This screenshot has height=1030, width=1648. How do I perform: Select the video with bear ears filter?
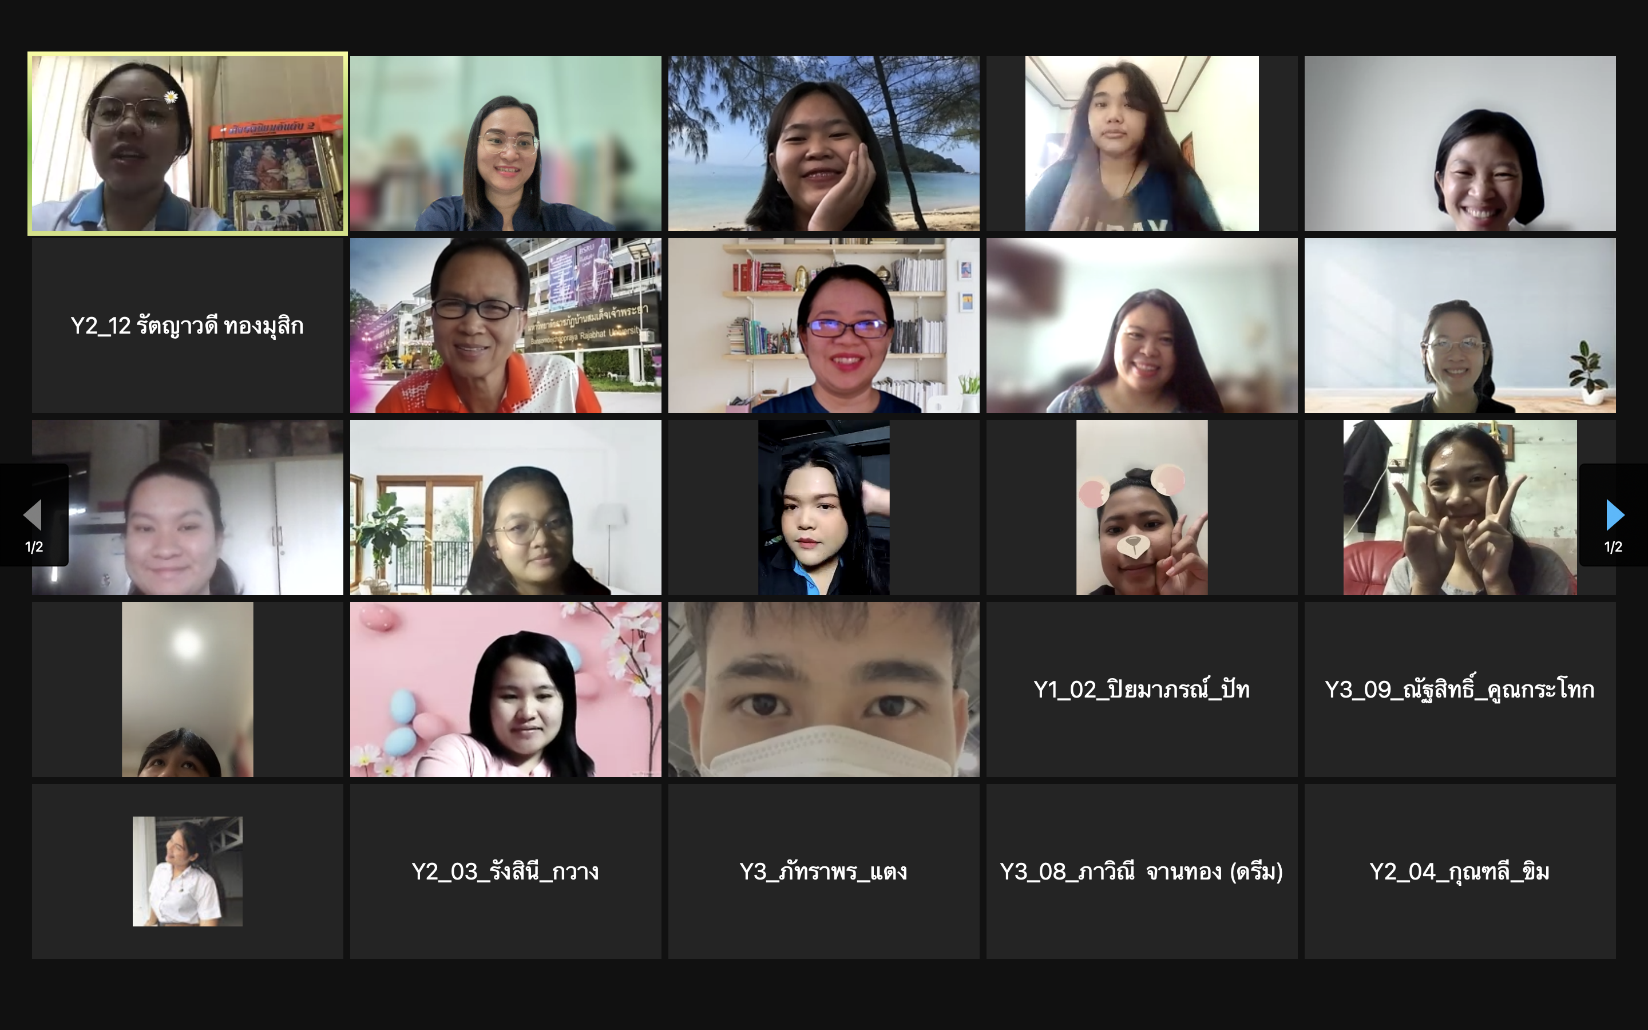tap(1142, 508)
